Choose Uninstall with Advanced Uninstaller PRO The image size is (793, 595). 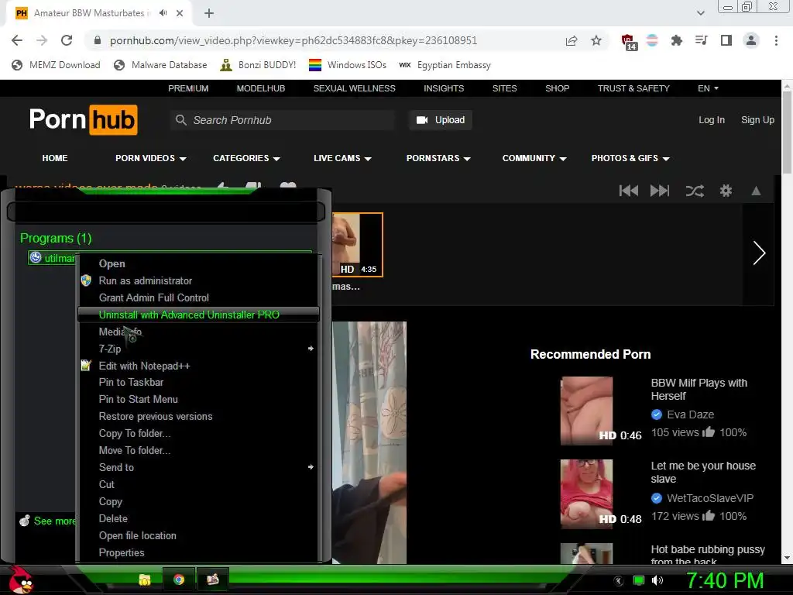click(x=198, y=315)
